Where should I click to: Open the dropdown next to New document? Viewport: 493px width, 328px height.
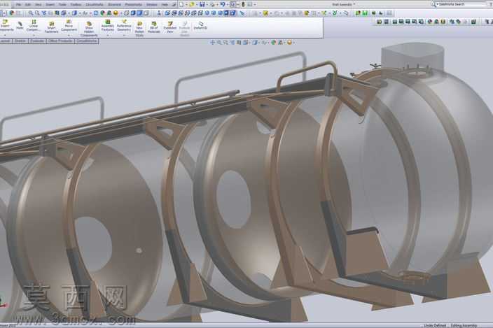click(186, 4)
